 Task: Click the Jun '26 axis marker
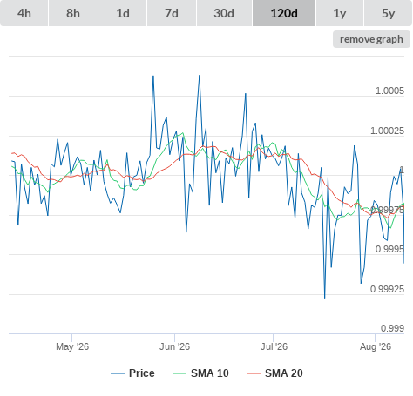click(x=174, y=346)
